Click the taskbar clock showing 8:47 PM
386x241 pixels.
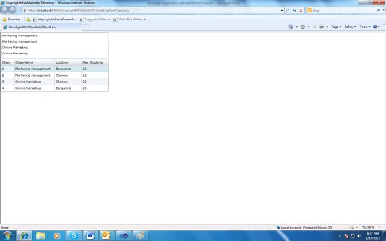pyautogui.click(x=372, y=236)
